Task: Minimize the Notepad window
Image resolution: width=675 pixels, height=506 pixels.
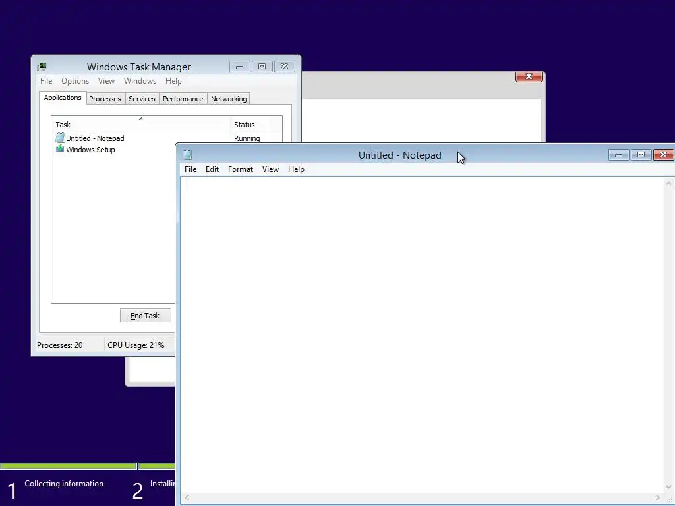Action: pos(619,155)
